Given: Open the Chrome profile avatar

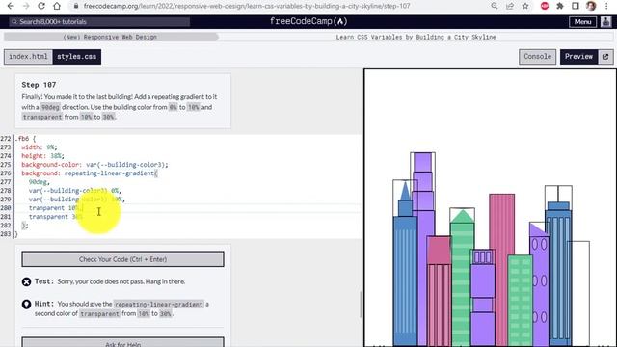Looking at the screenshot, I should click(591, 6).
